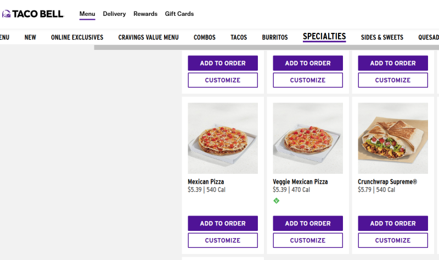Open the Mexican Pizza product image
The image size is (439, 260).
(x=223, y=138)
